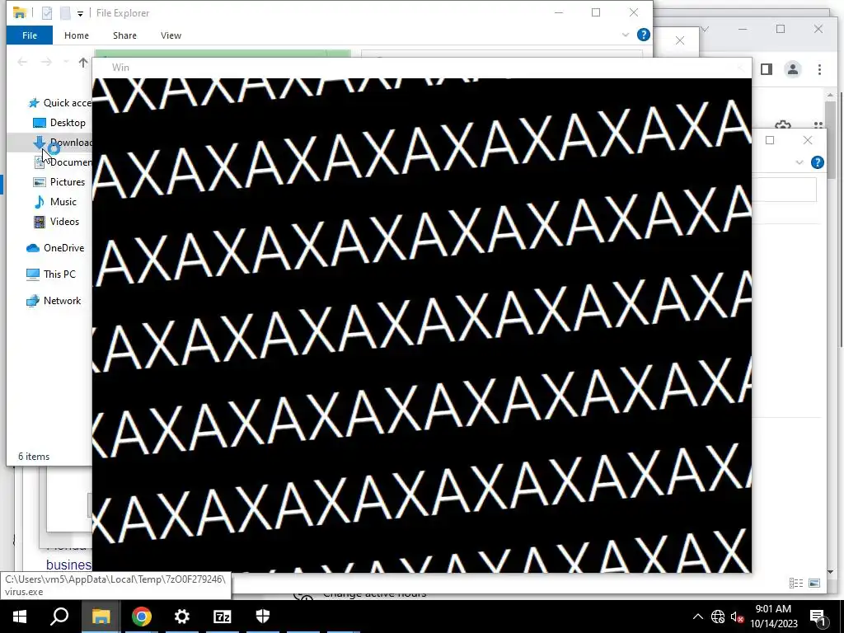Select OneDrive in the navigation pane
844x633 pixels.
point(55,248)
